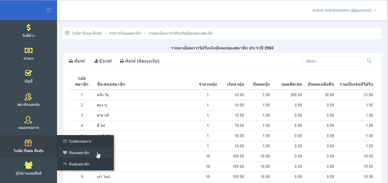
Task: Go to โบนัส ปันผล คืนหุ้น breadcrumb link
Action: click(x=87, y=33)
